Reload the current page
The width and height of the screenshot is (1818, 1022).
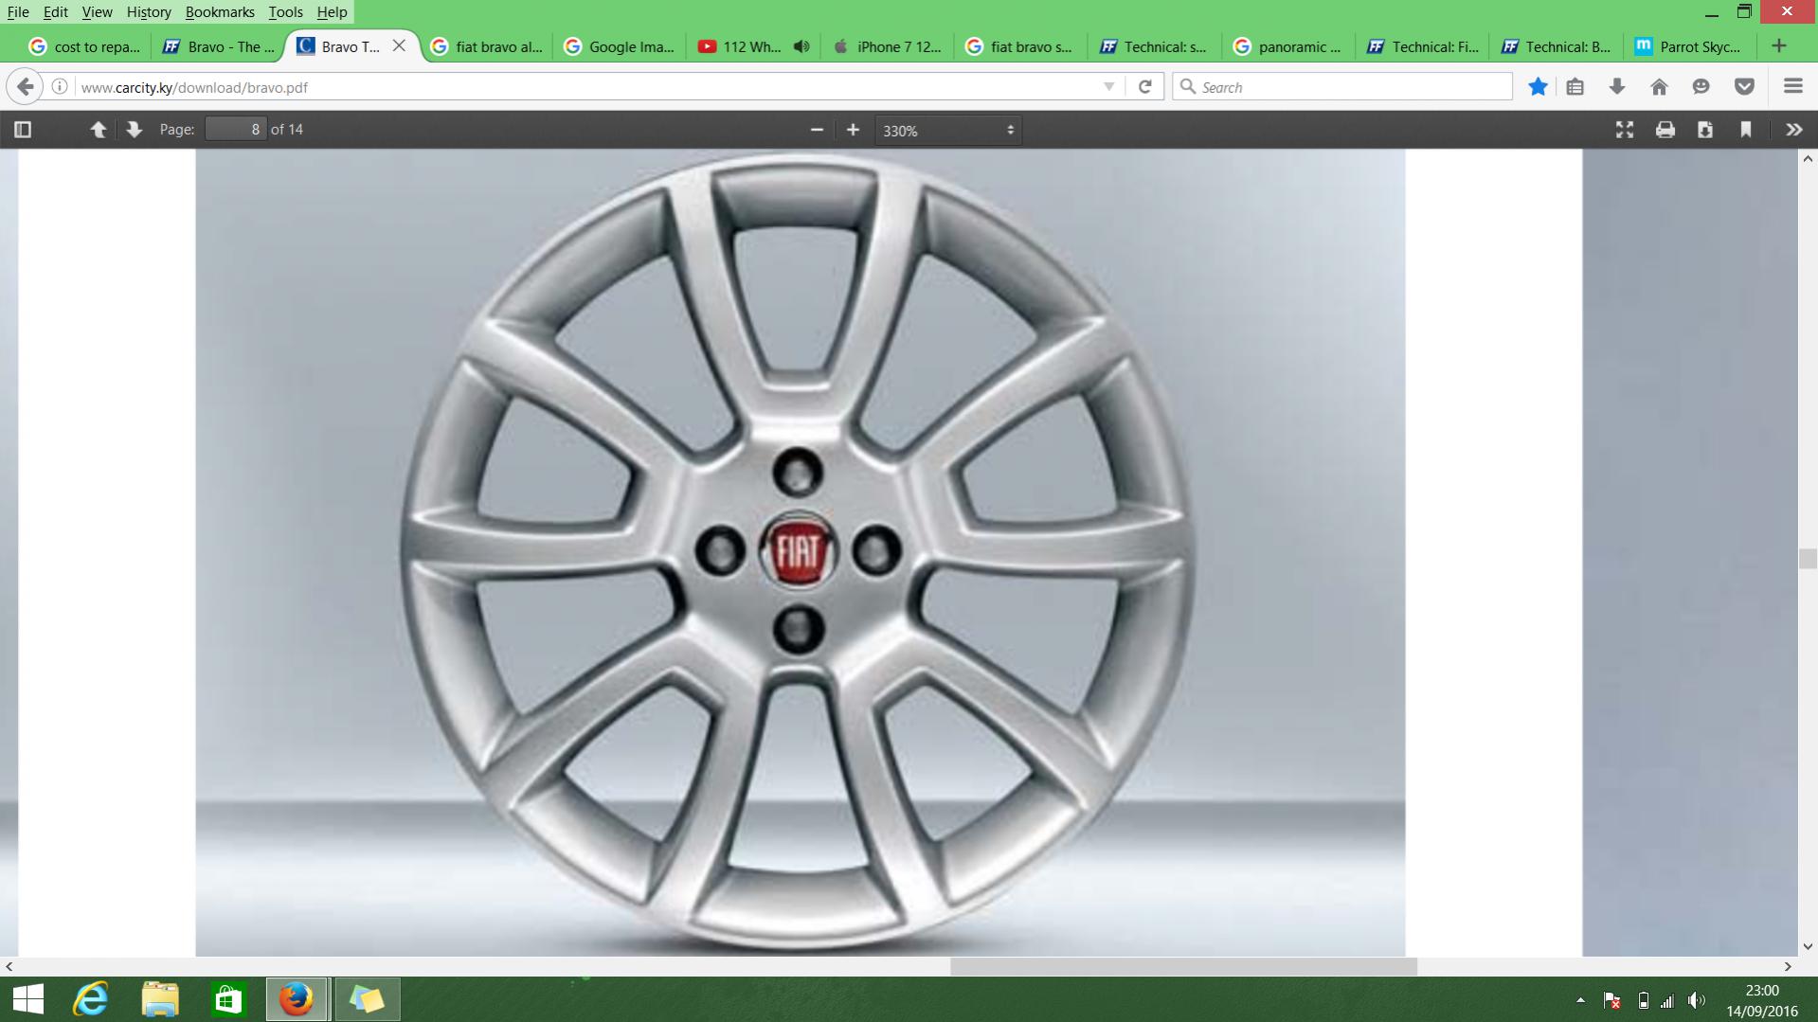point(1144,87)
